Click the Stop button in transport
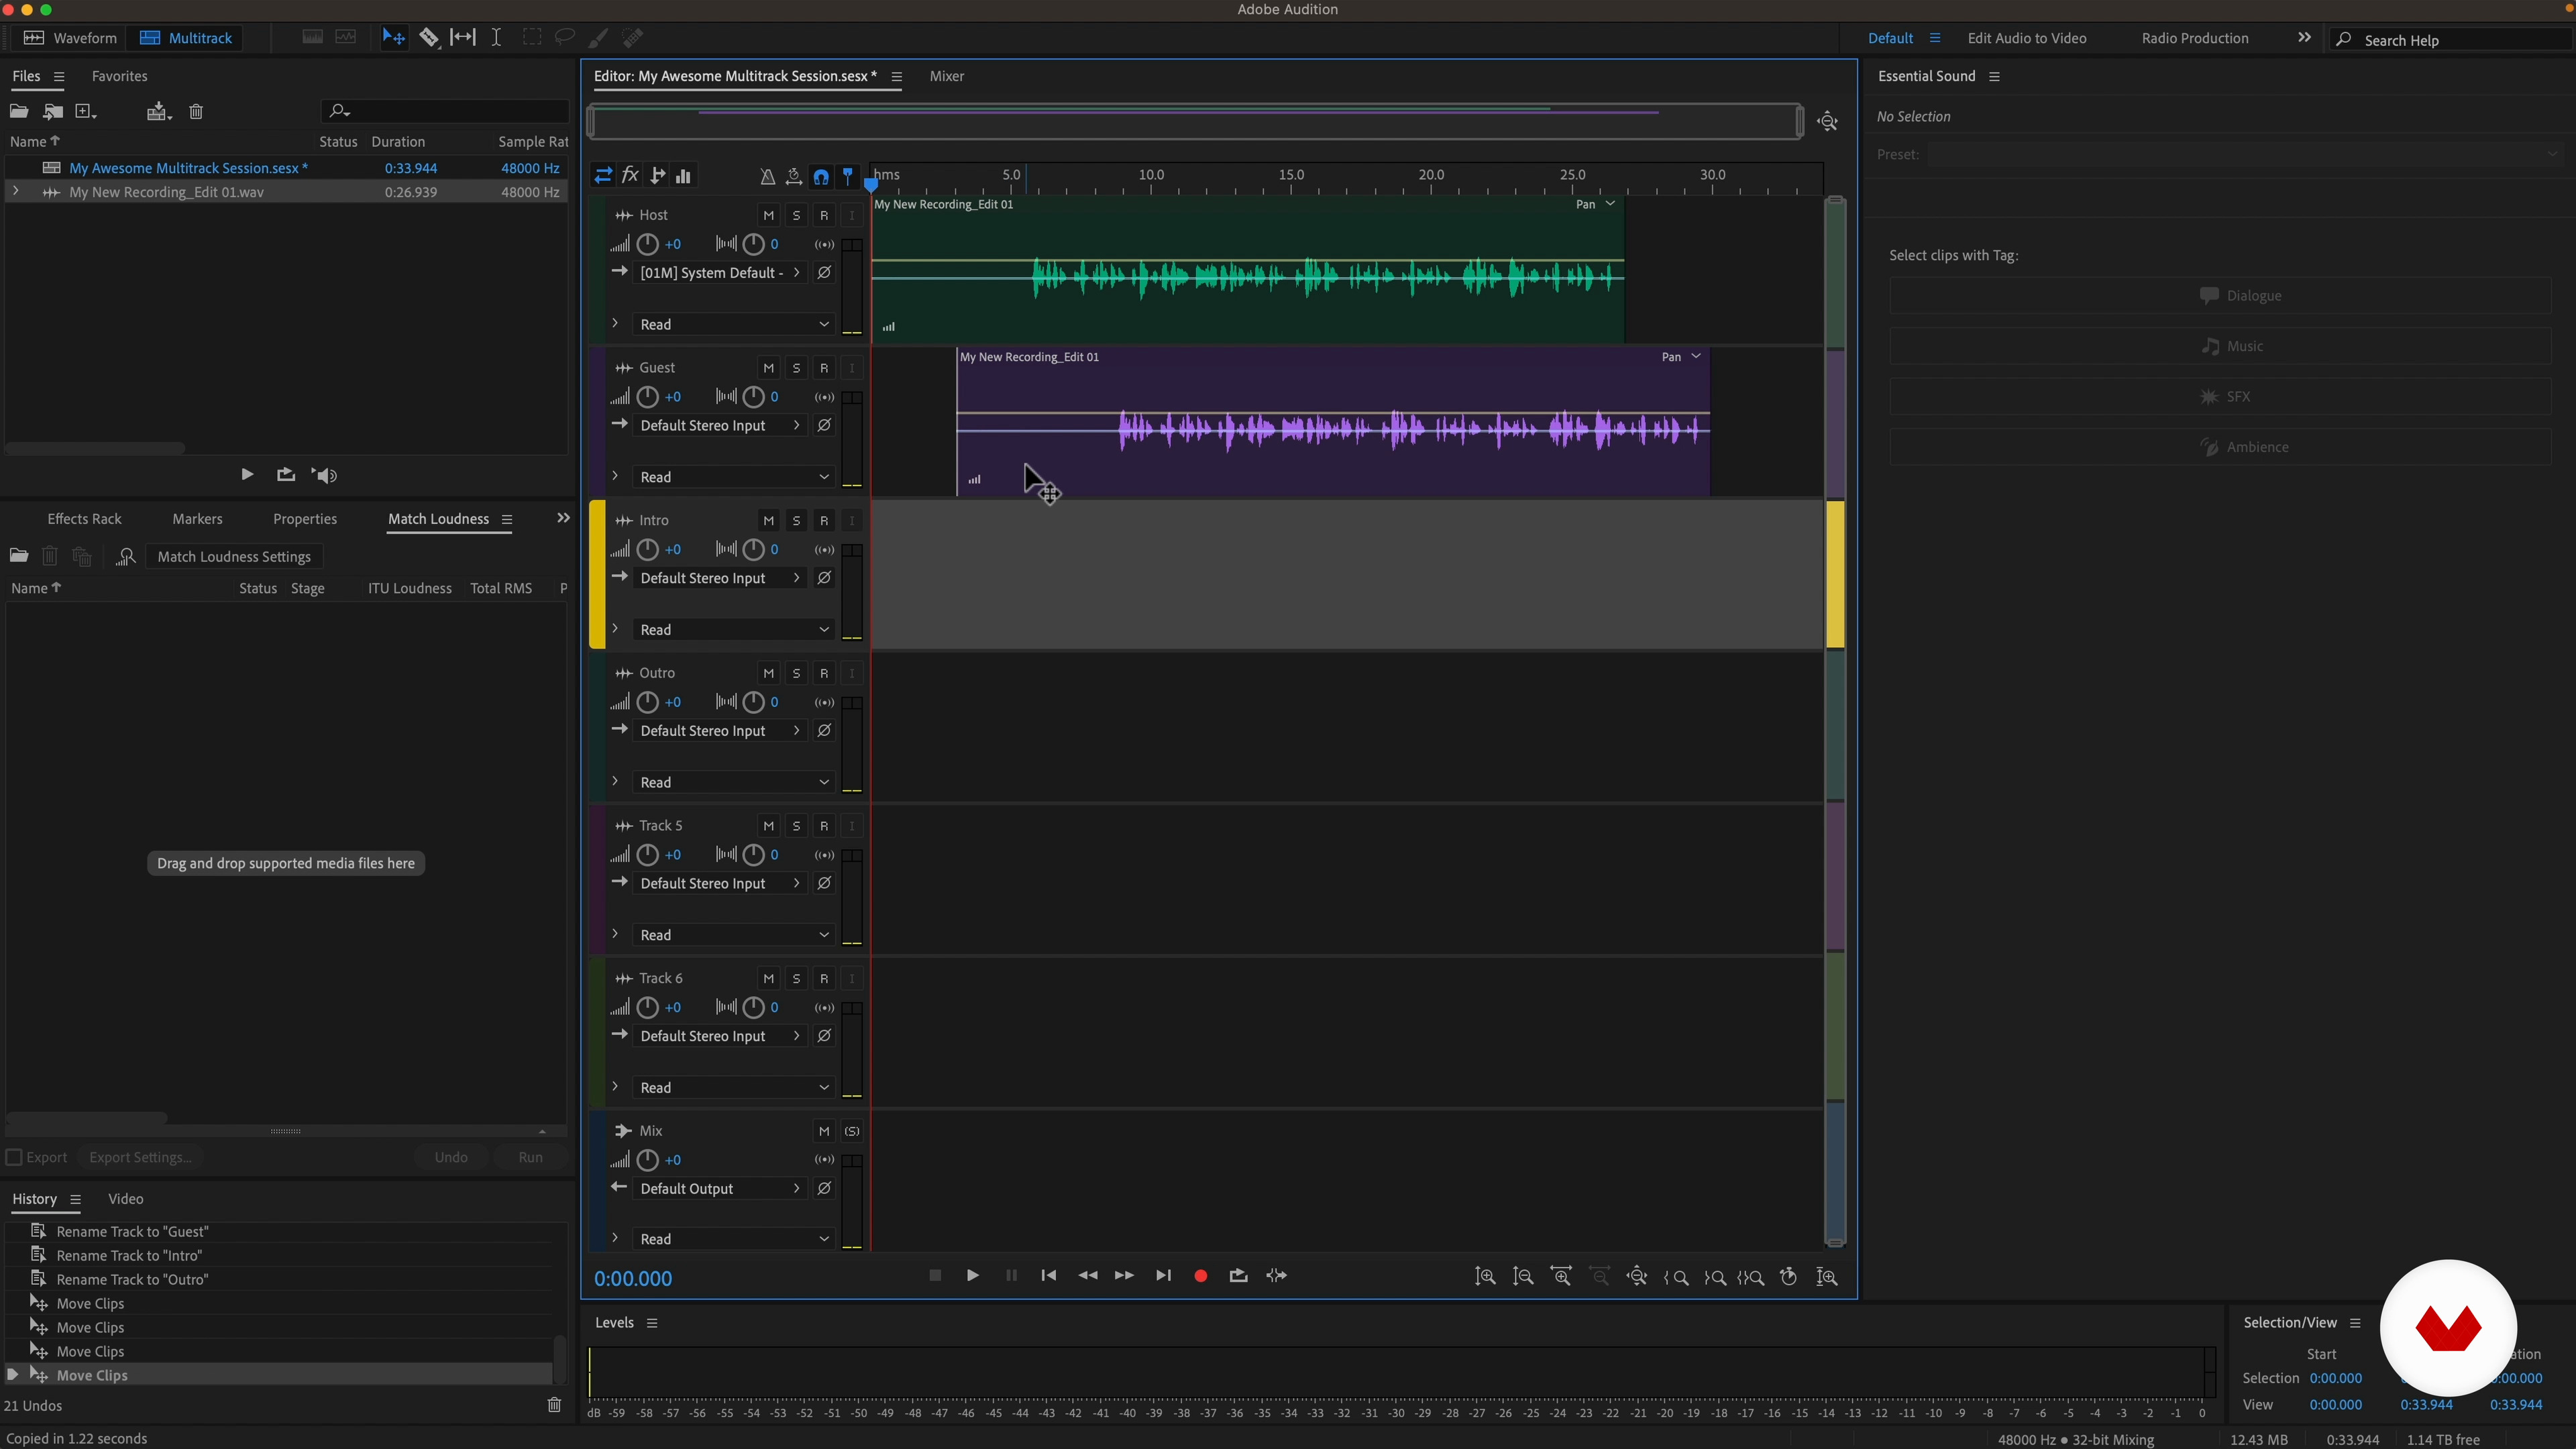 point(935,1276)
